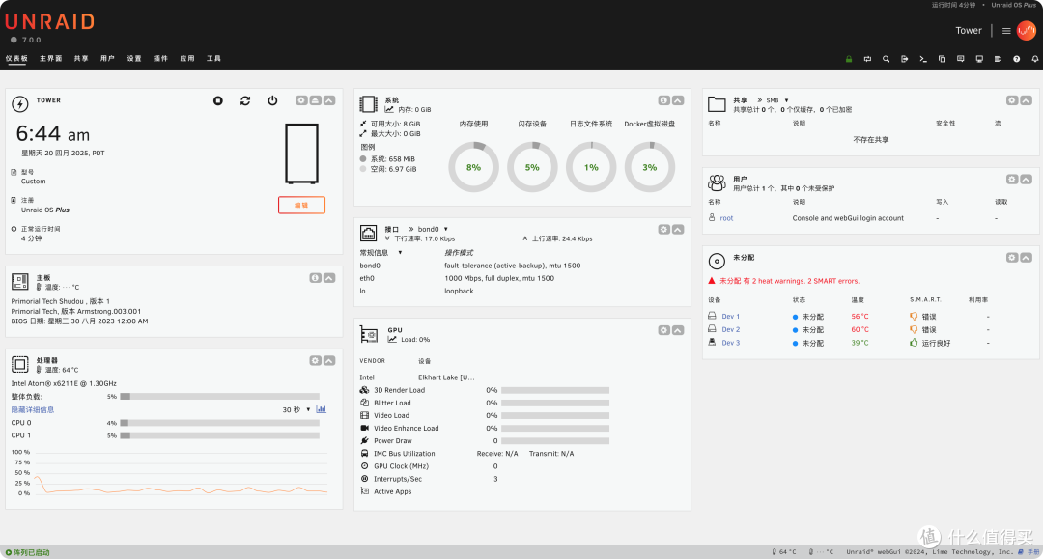Click the power off icon in Tower tile
The width and height of the screenshot is (1043, 559).
272,100
